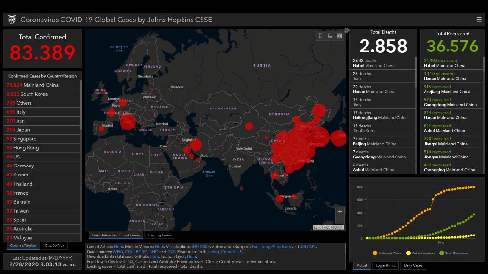Click the Johns Hopkins shield logo
488x274 pixels.
(x=12, y=20)
